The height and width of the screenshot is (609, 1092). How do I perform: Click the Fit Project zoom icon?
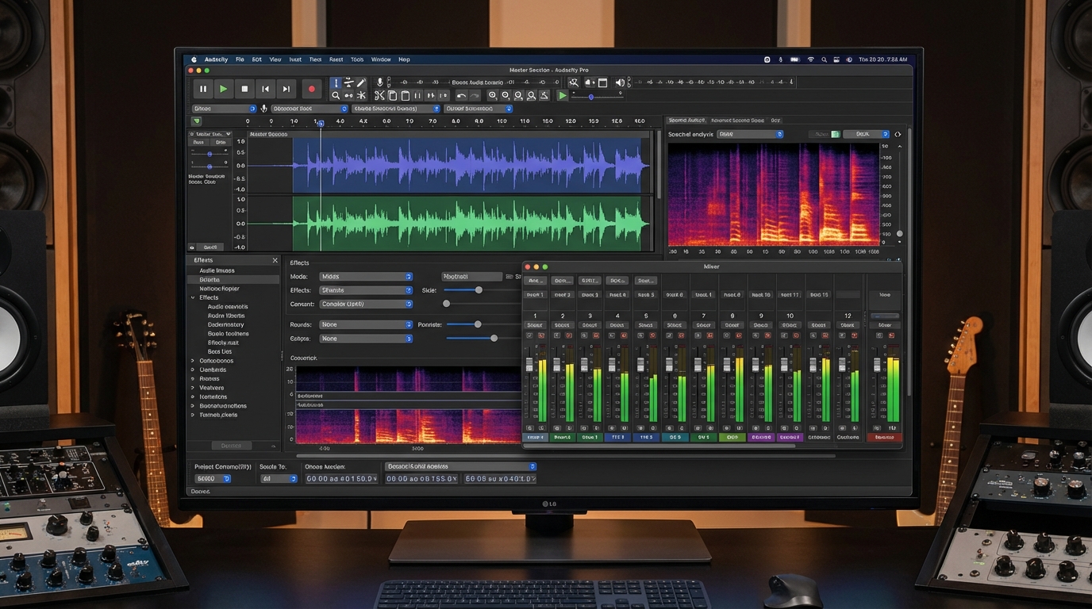coord(530,95)
